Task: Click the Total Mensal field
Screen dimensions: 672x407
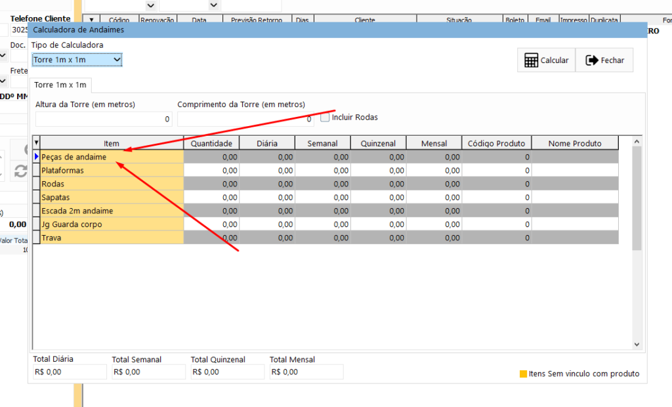Action: pos(306,372)
